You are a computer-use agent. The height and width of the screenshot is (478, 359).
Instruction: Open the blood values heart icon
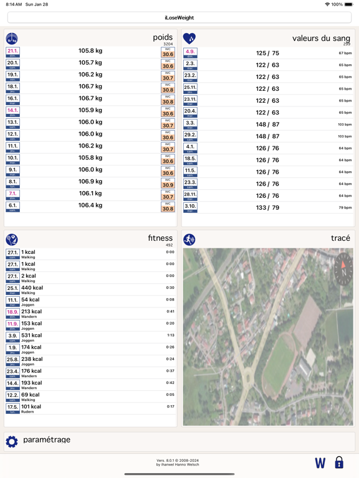[x=189, y=39]
